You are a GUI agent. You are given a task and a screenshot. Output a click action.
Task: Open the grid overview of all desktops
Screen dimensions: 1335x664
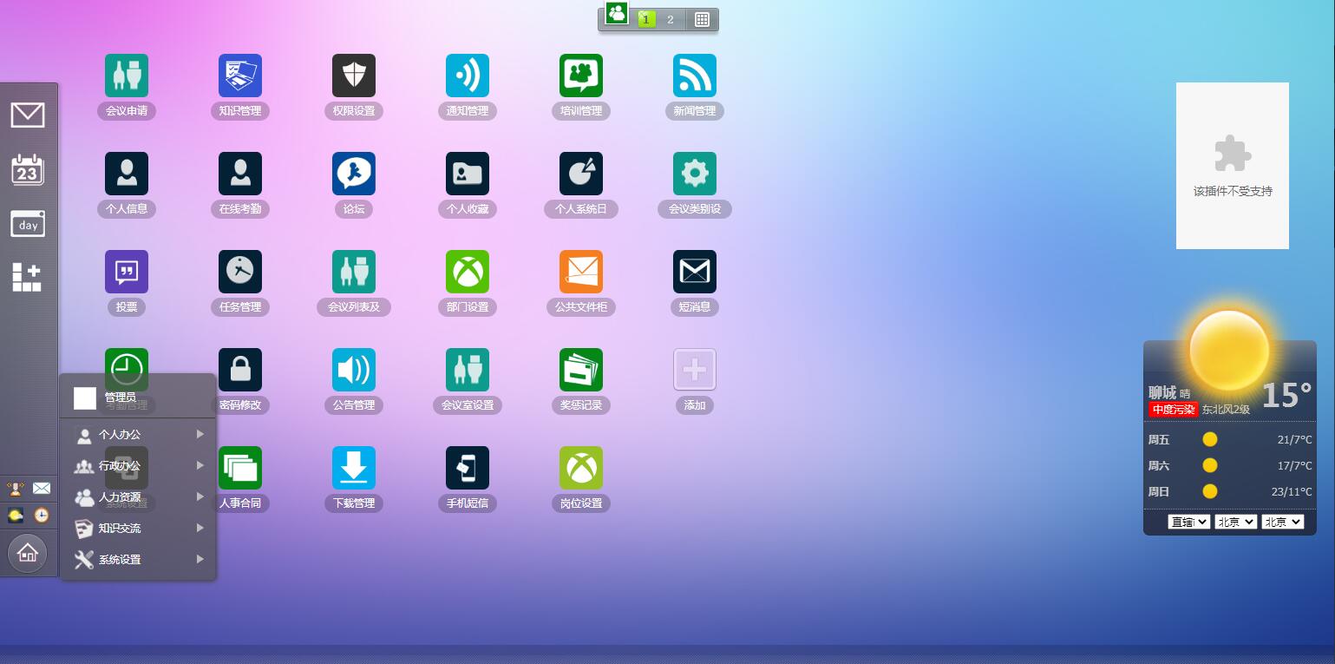[x=703, y=20]
